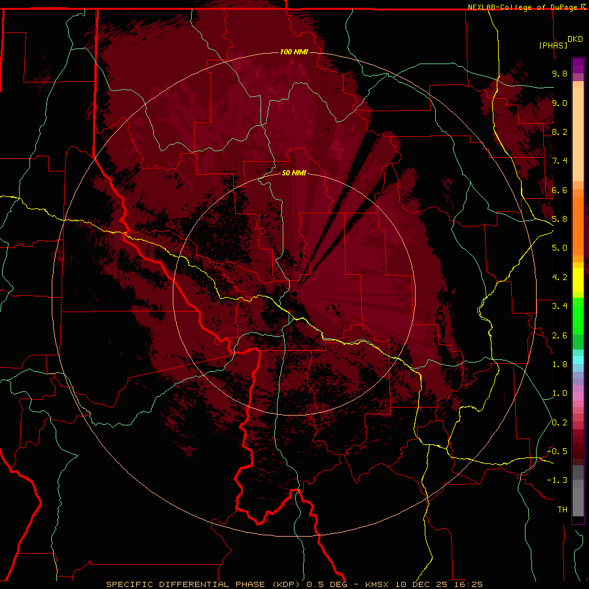
Task: Click the 9.0 value on the color scale
Action: (560, 103)
